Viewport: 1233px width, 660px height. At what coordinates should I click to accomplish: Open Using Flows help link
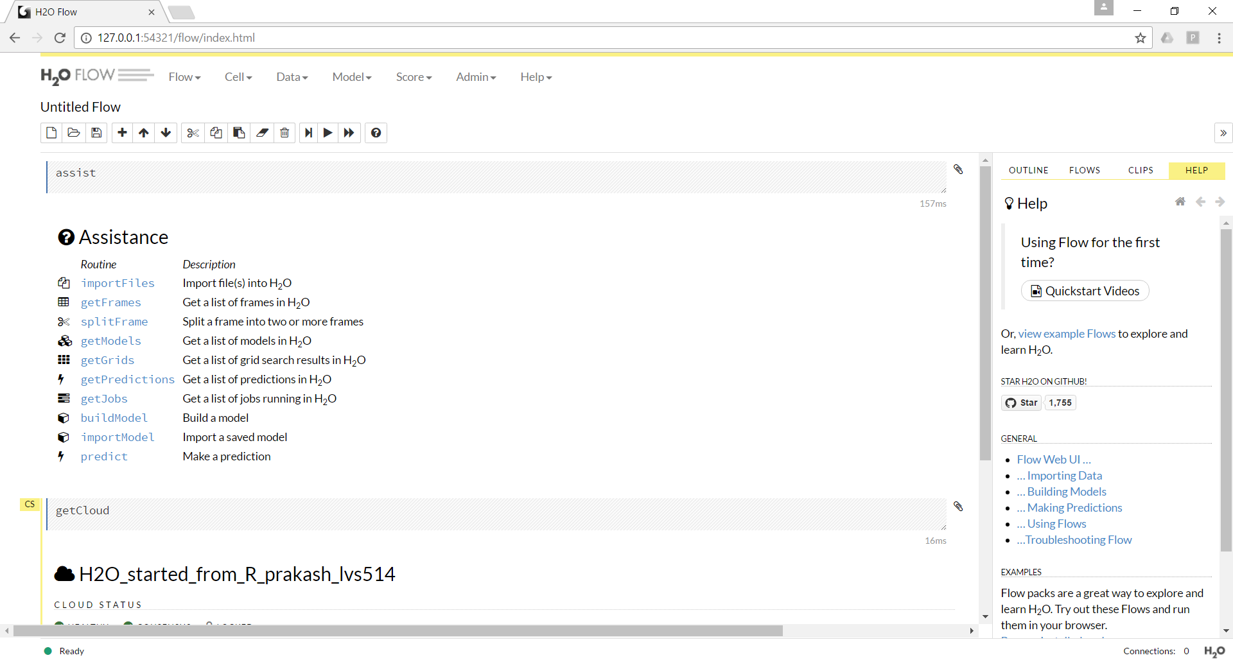1052,524
